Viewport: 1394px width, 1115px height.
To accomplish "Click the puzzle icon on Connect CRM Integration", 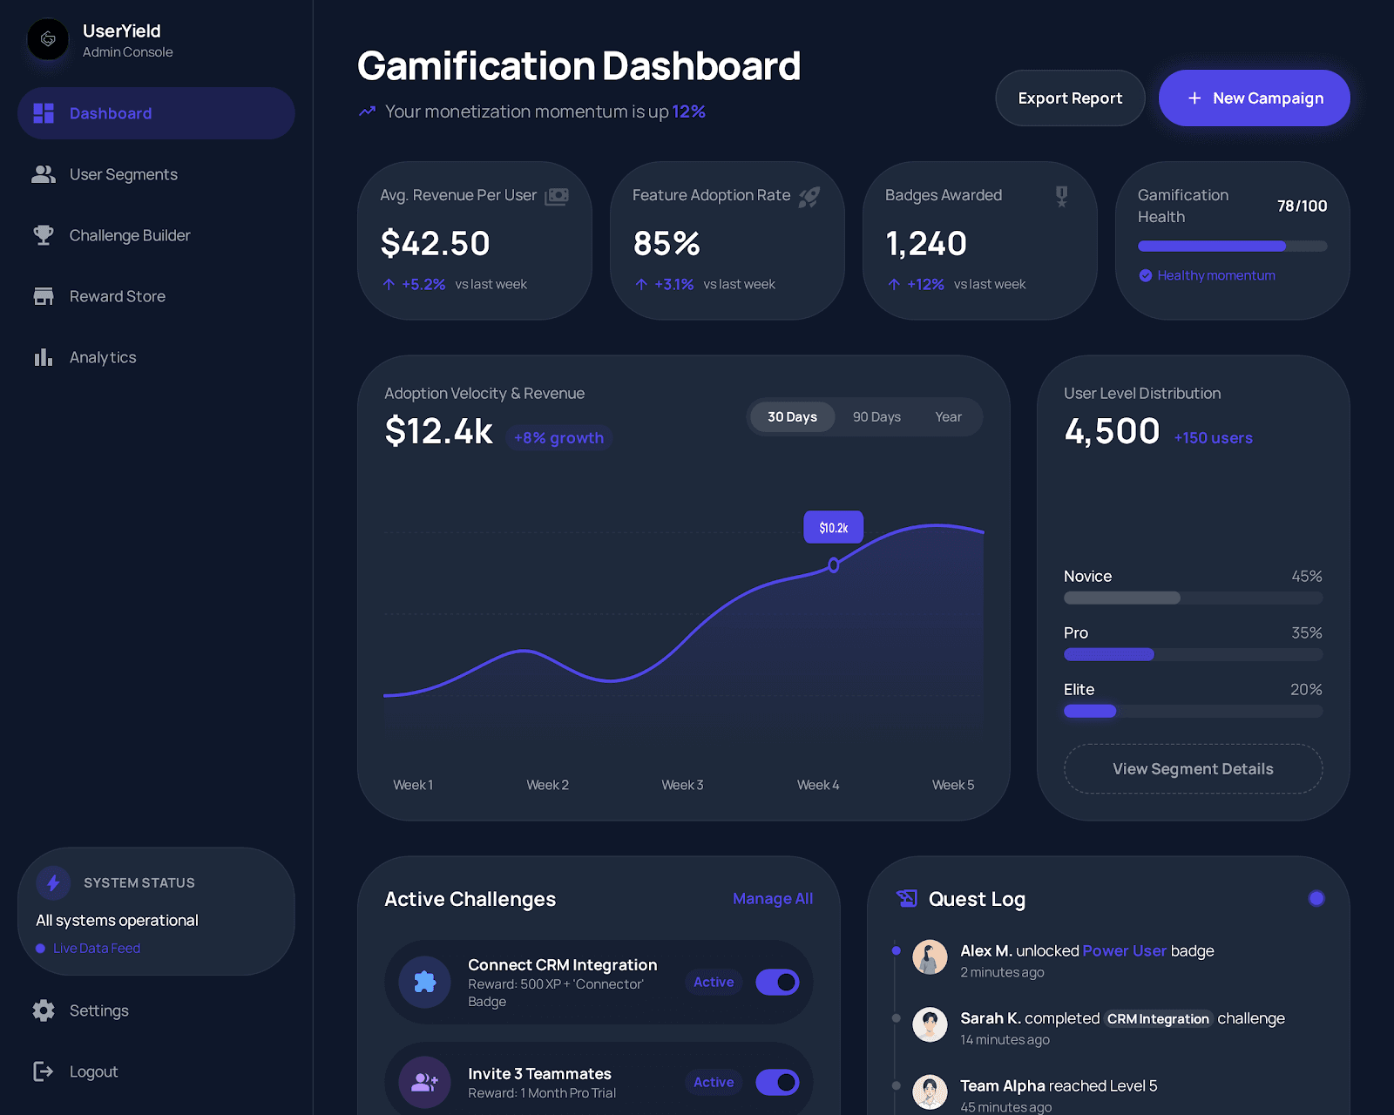I will [x=424, y=983].
